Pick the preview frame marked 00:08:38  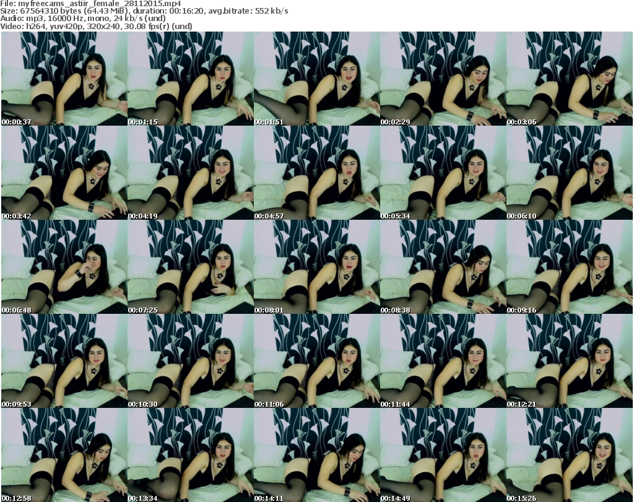[x=443, y=267]
